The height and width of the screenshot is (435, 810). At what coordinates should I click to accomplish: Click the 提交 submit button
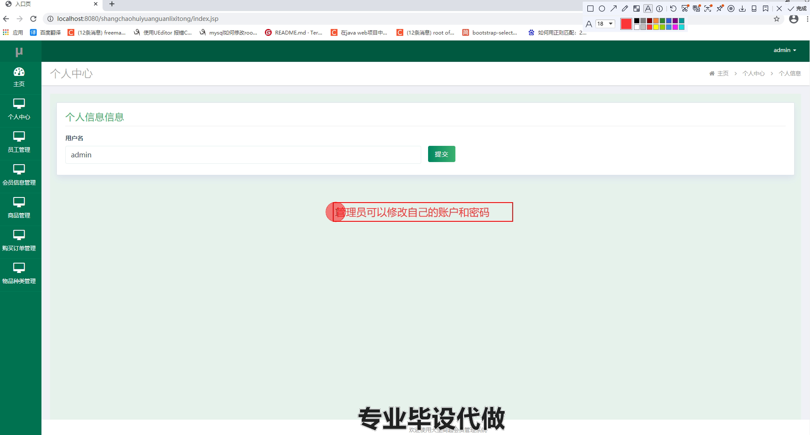[441, 154]
